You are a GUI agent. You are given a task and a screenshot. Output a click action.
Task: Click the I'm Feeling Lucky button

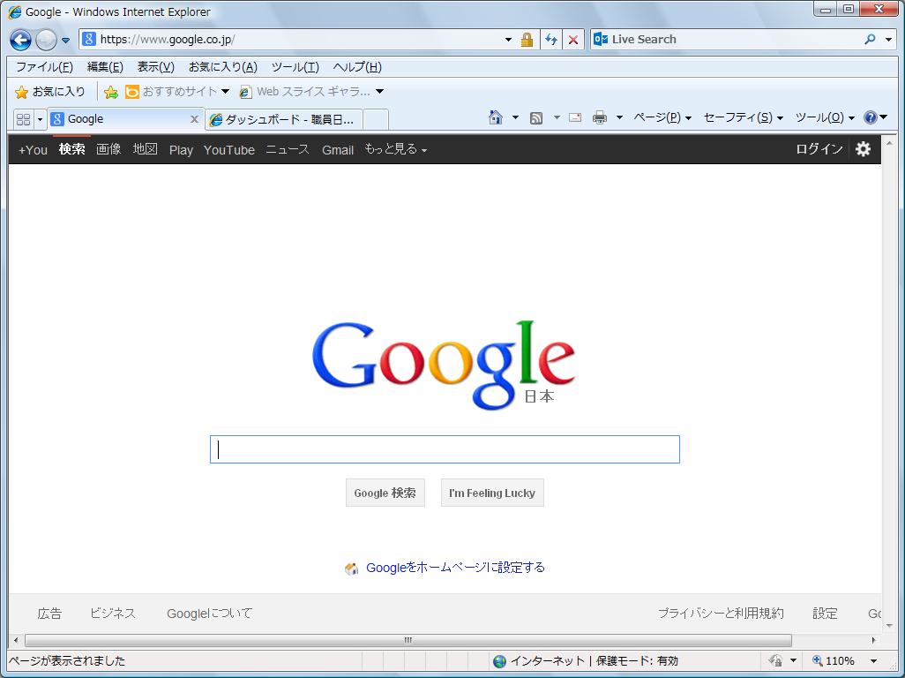492,493
